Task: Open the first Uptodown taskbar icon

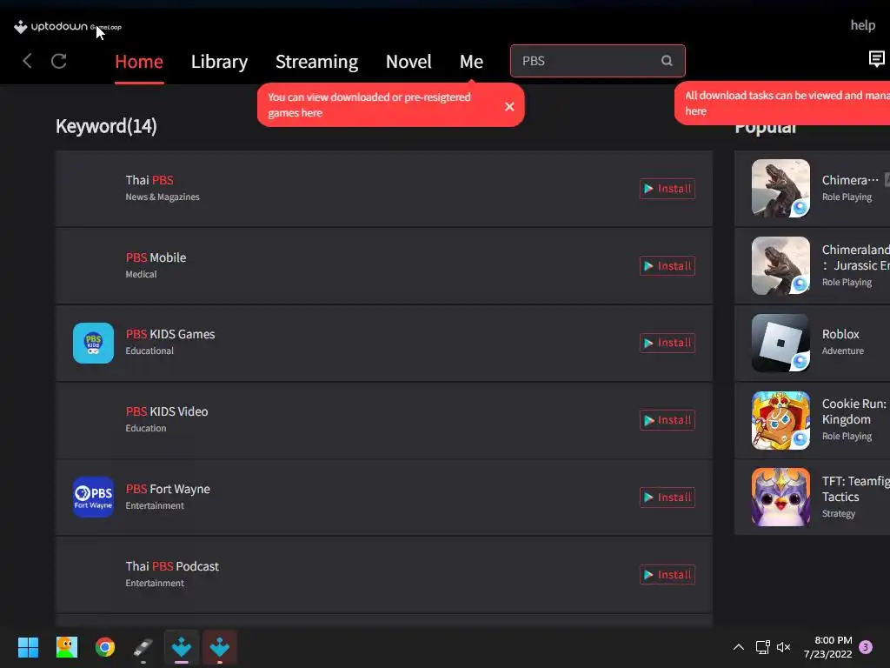Action: [182, 647]
